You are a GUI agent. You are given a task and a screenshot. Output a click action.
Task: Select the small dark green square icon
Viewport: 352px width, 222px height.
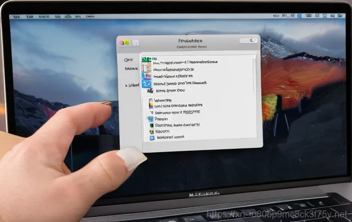pos(151,125)
